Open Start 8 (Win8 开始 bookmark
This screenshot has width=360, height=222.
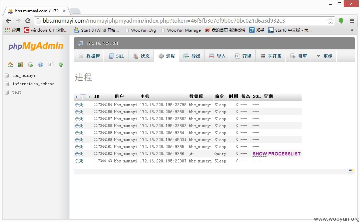[96, 30]
